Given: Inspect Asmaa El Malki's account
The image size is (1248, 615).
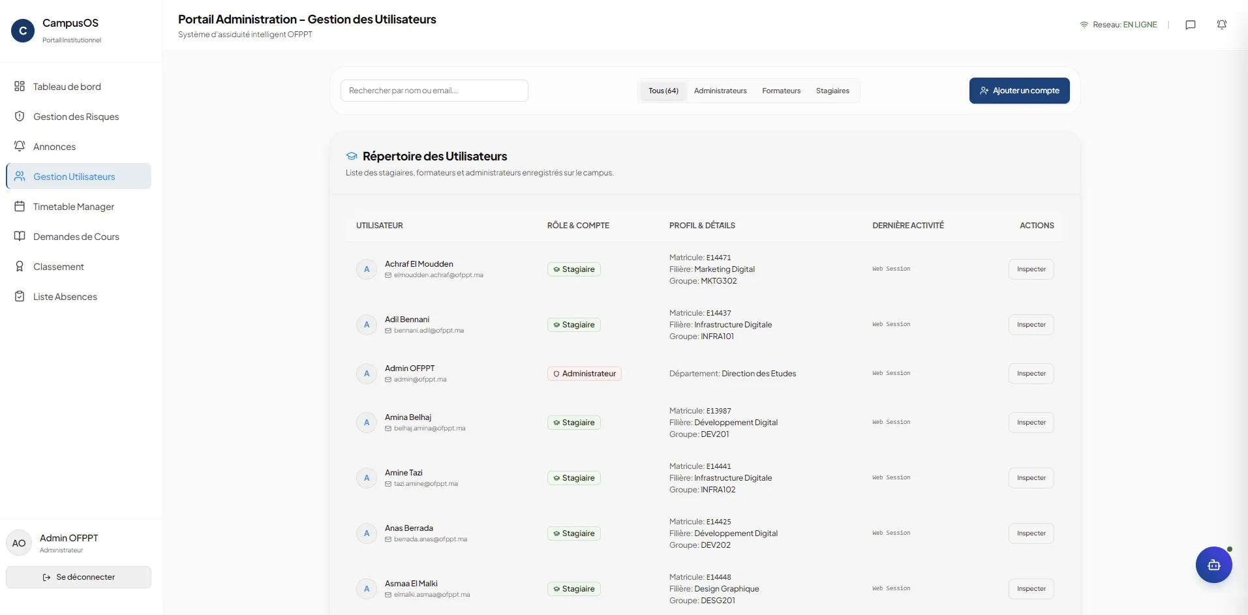Looking at the screenshot, I should coord(1031,589).
